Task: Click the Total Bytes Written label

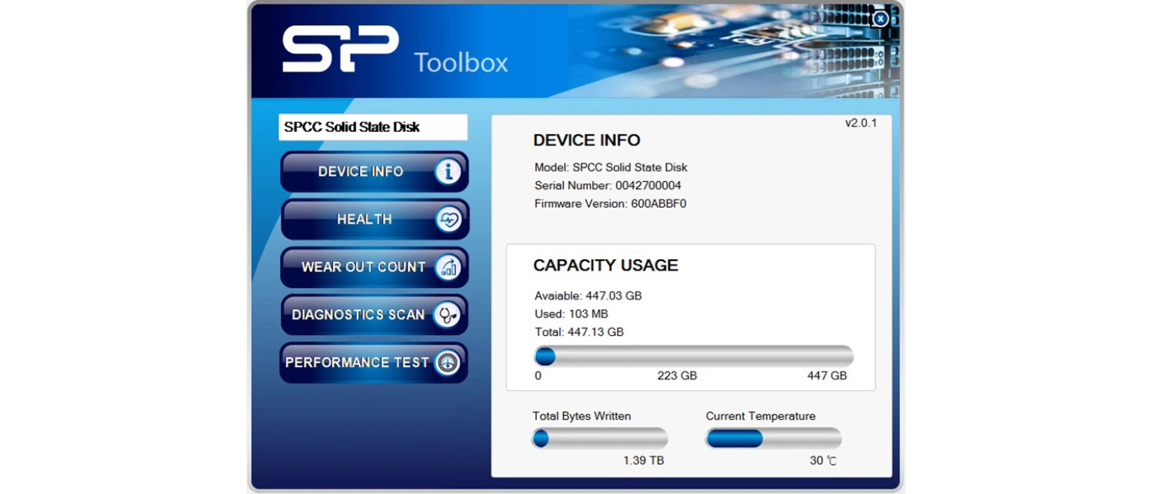Action: click(581, 416)
